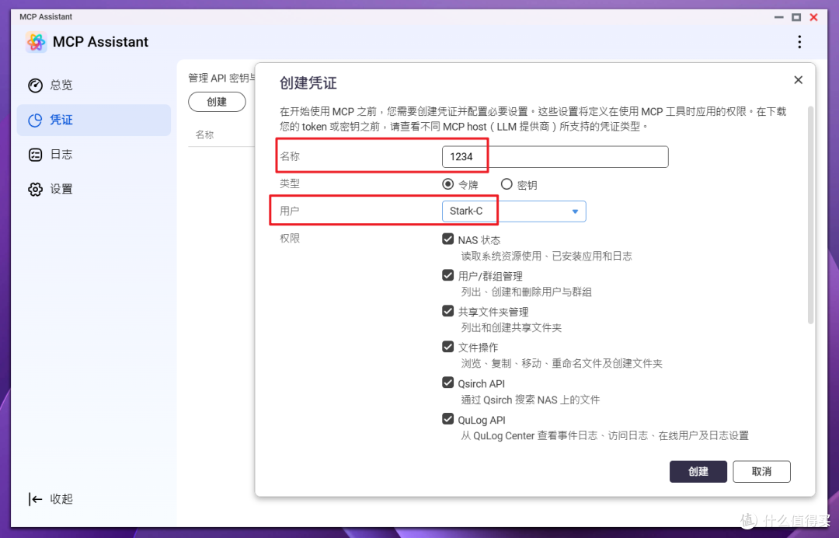Toggle the Qsirch API checkbox

[x=448, y=383]
